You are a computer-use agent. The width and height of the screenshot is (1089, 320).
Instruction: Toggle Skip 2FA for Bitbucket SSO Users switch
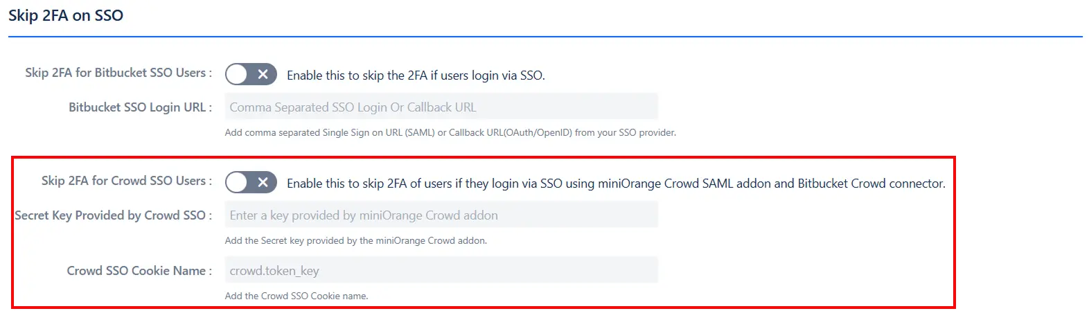251,74
